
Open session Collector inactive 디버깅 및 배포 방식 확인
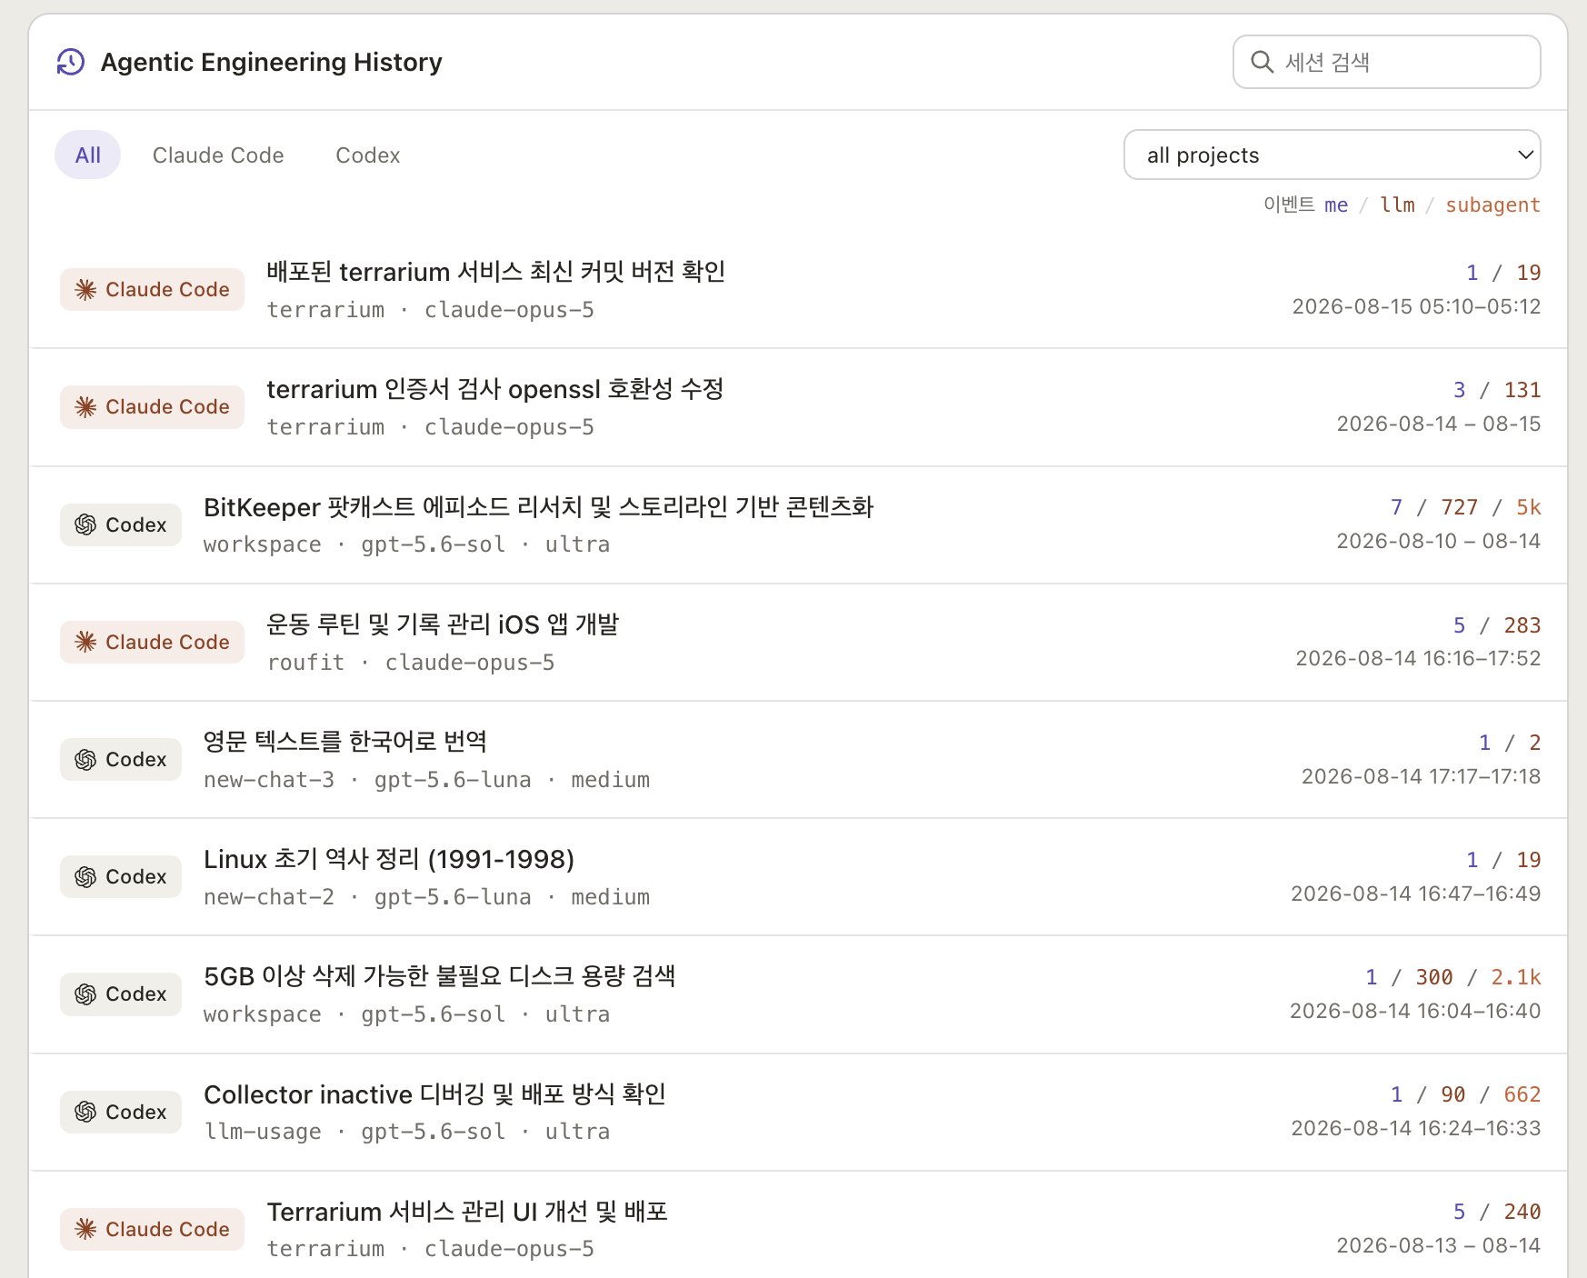tap(434, 1093)
